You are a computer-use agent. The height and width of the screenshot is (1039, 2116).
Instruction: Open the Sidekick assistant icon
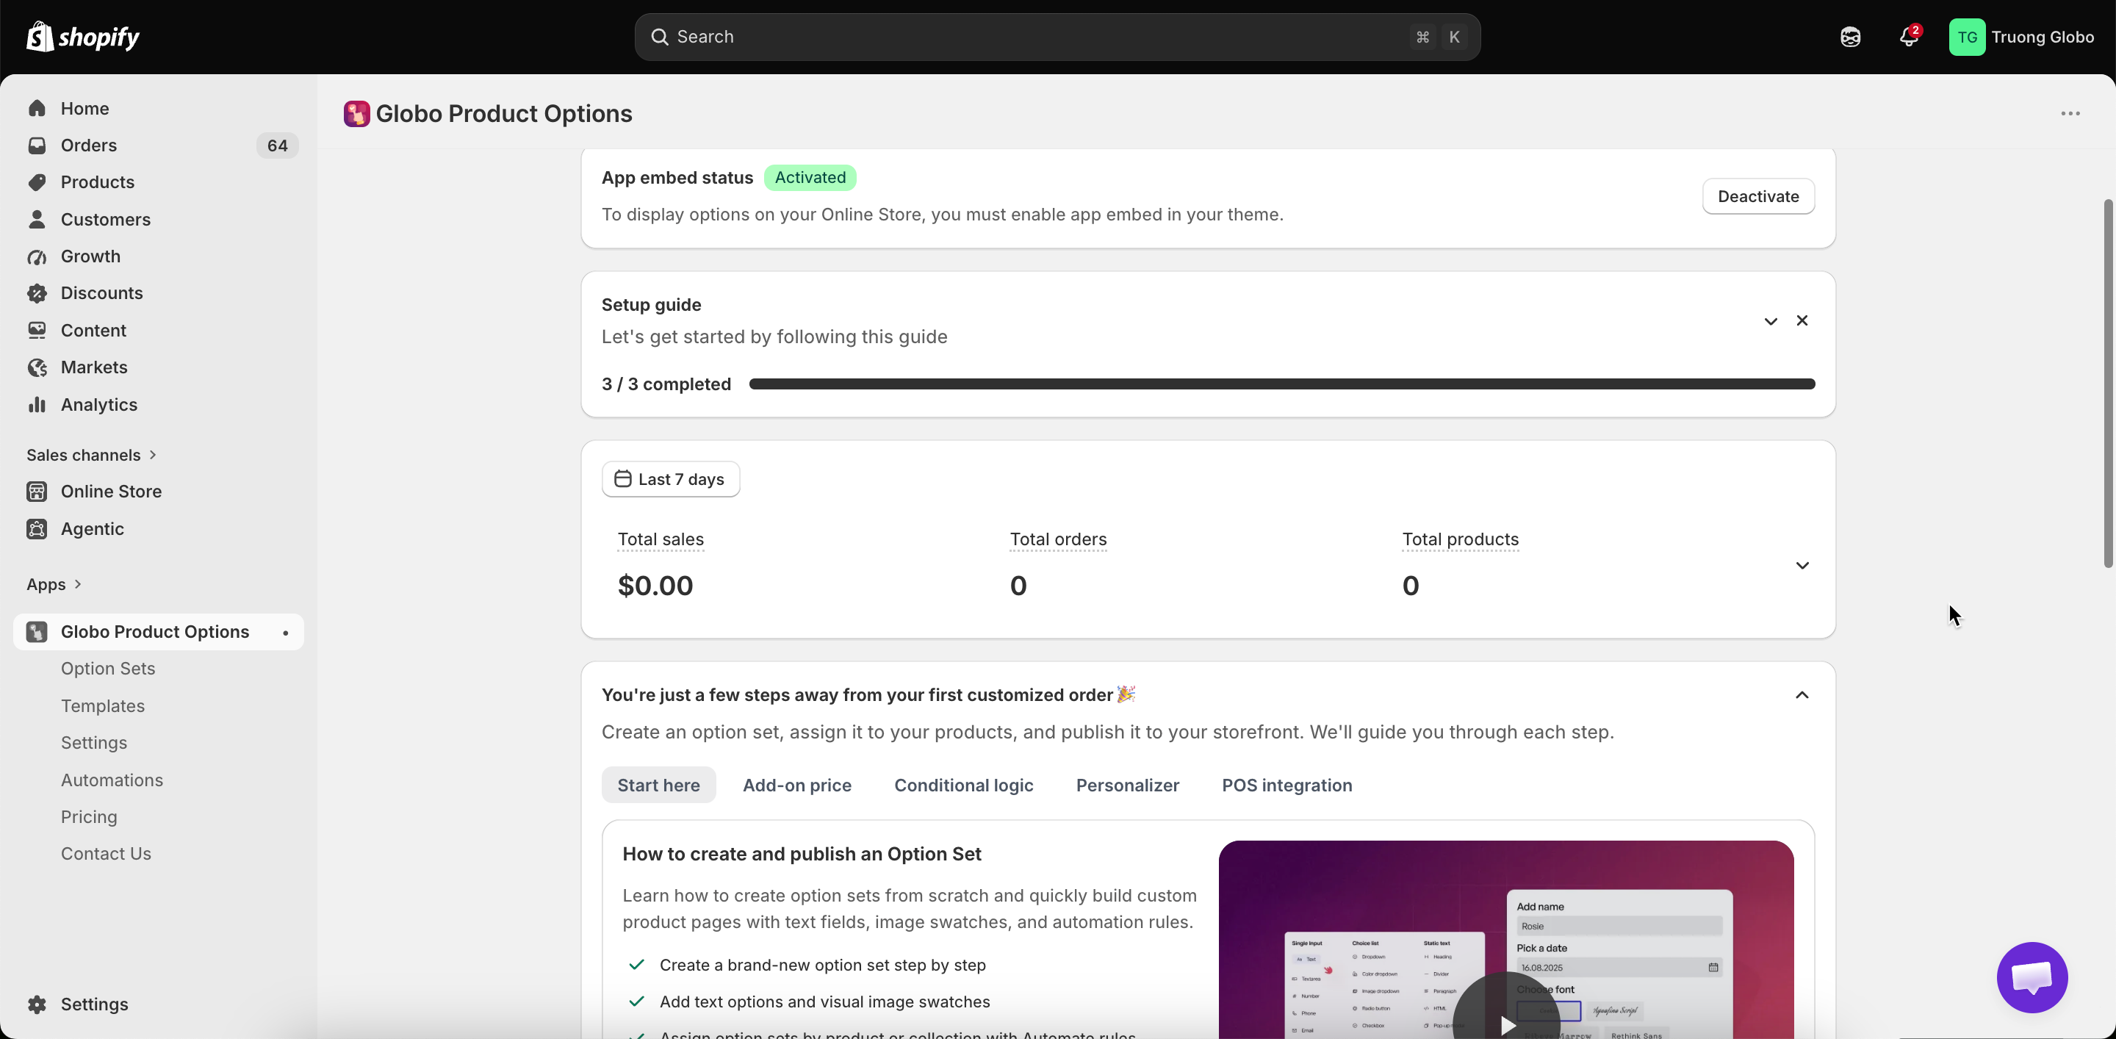[x=1850, y=37]
